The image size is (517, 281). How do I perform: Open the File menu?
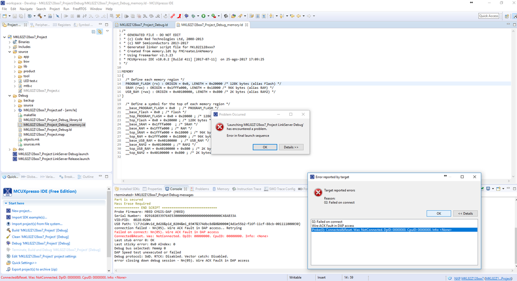point(4,9)
